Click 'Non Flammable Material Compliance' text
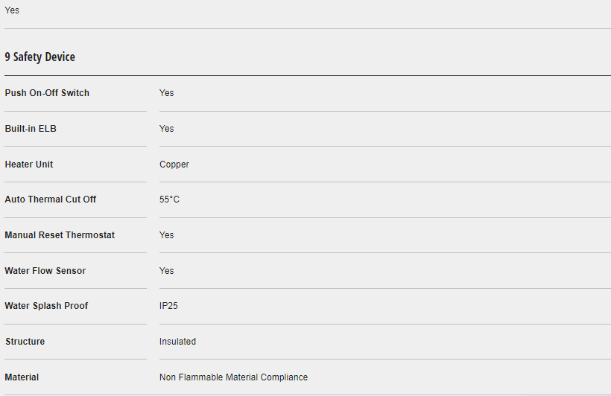The image size is (611, 396). pyautogui.click(x=233, y=377)
